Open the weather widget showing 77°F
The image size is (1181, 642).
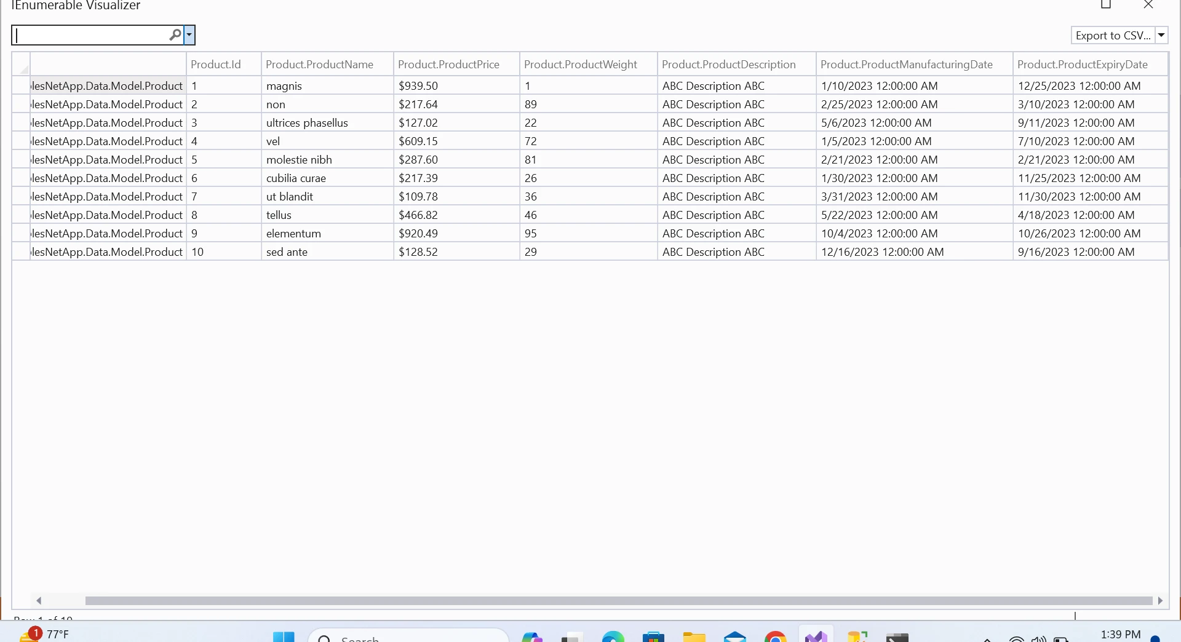(44, 635)
